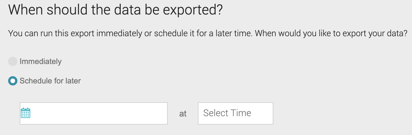Click the blank area of the date field

coord(99,113)
